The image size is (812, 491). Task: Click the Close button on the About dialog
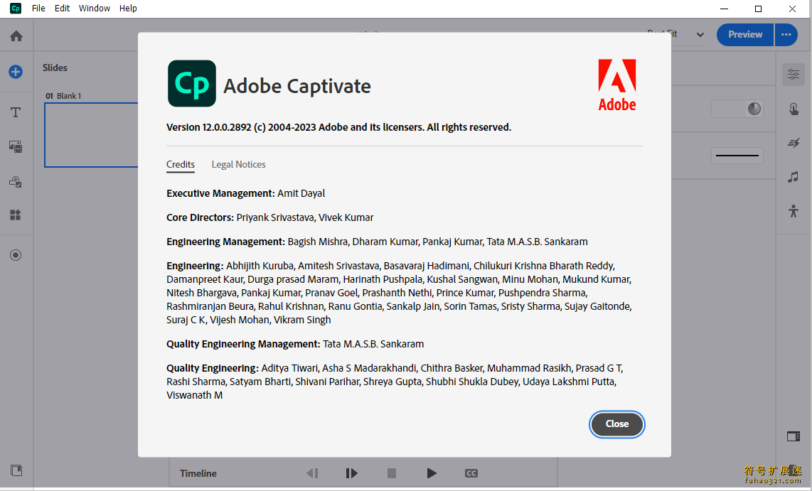tap(616, 424)
